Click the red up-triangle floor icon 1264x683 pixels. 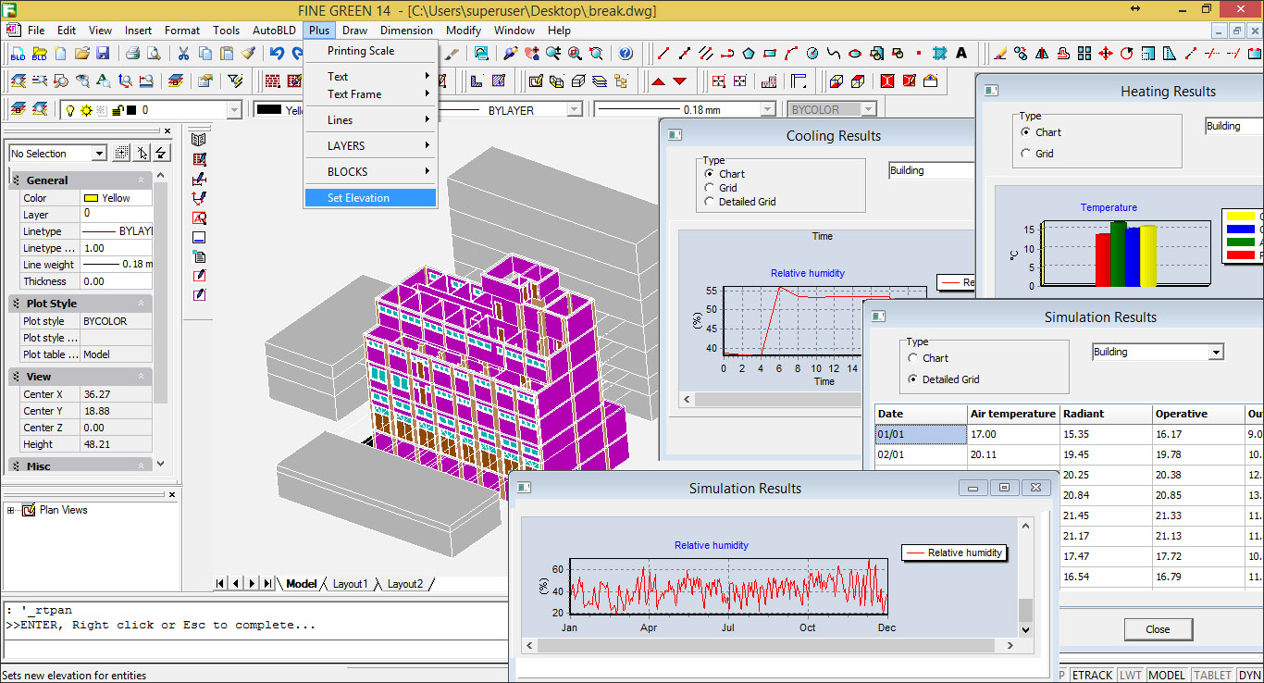[x=658, y=81]
